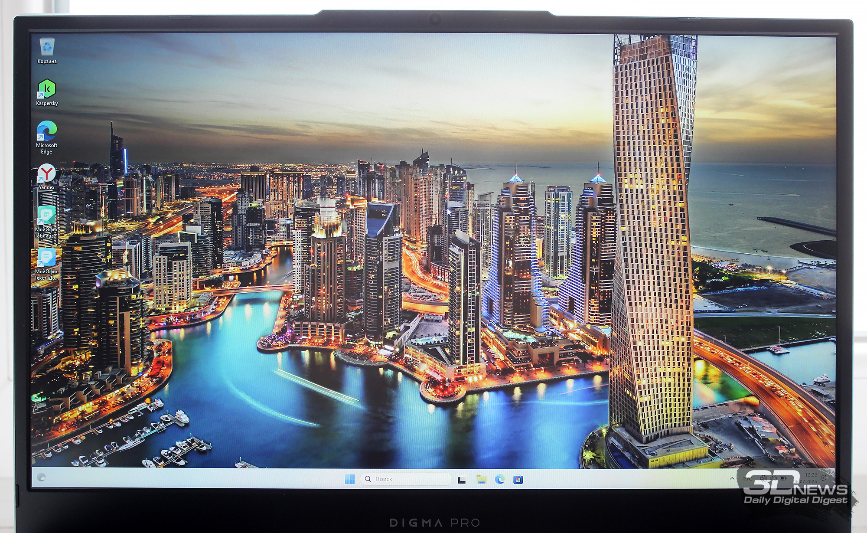Expand the hidden tray icons chevron
867x533 pixels.
pyautogui.click(x=732, y=478)
